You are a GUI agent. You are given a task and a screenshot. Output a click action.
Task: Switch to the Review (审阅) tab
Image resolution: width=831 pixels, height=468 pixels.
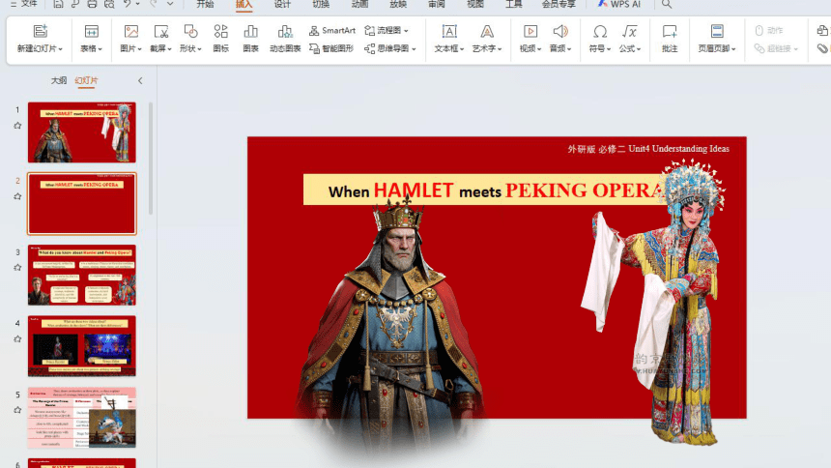[x=437, y=4]
